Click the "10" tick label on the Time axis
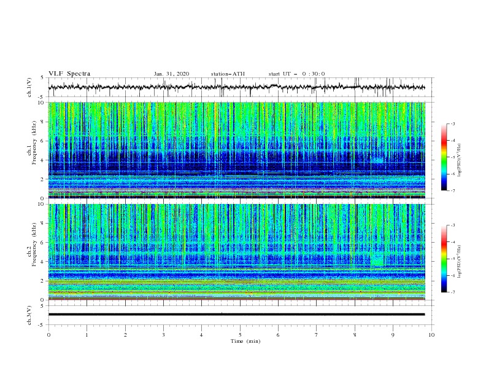 tap(431, 335)
